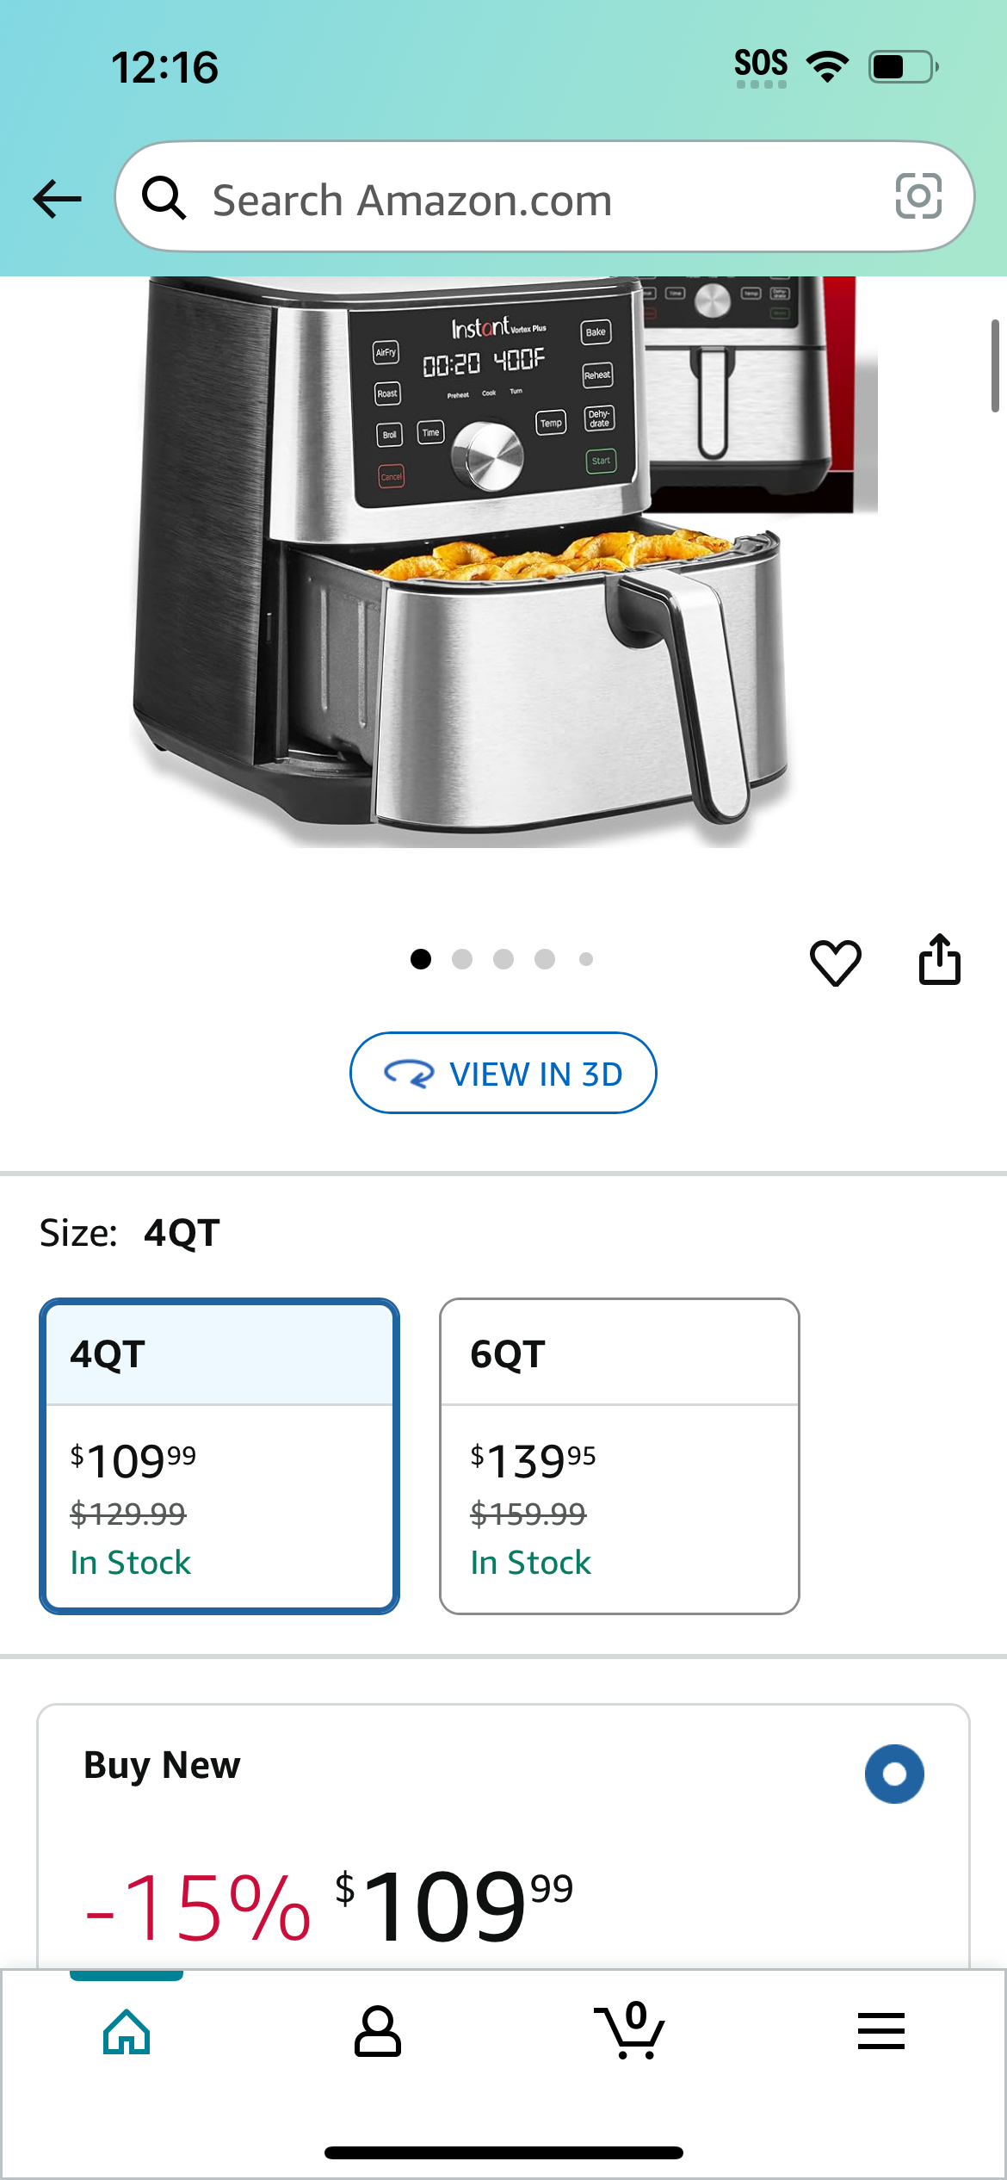Screen dimensions: 1007x2180
Task: Open the Home tab icon
Action: 127,2032
